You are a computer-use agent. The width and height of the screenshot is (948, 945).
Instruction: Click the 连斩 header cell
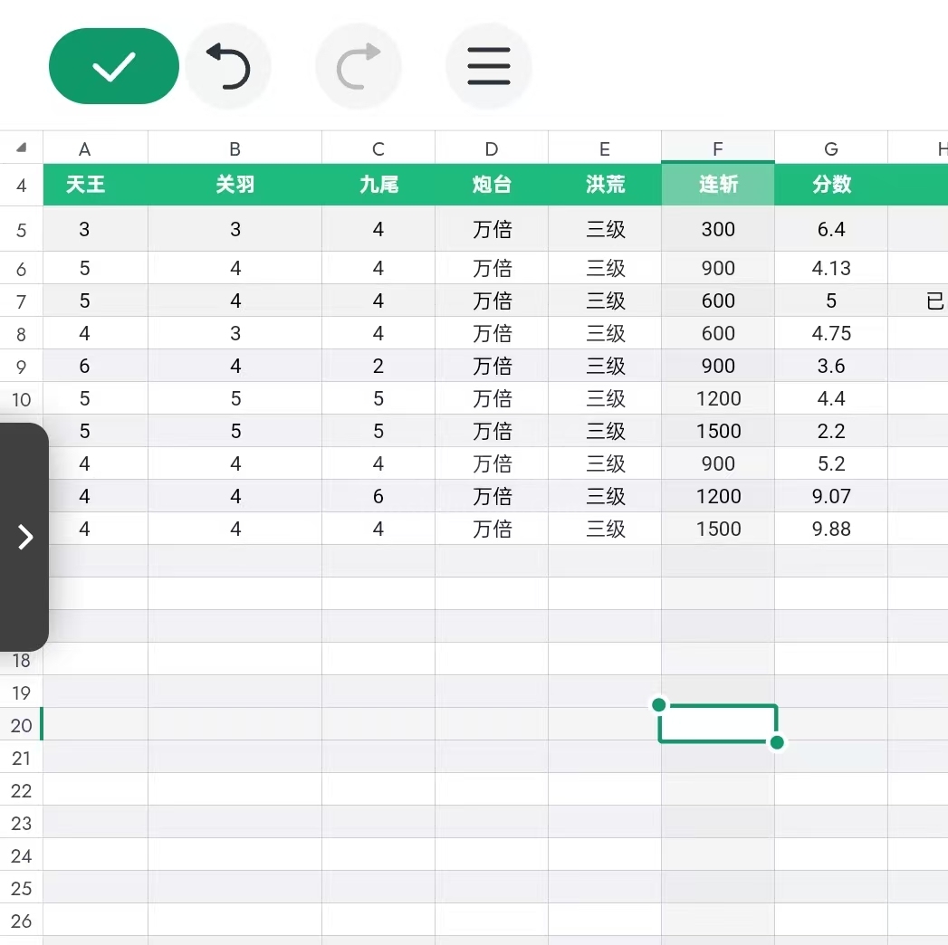pyautogui.click(x=718, y=185)
